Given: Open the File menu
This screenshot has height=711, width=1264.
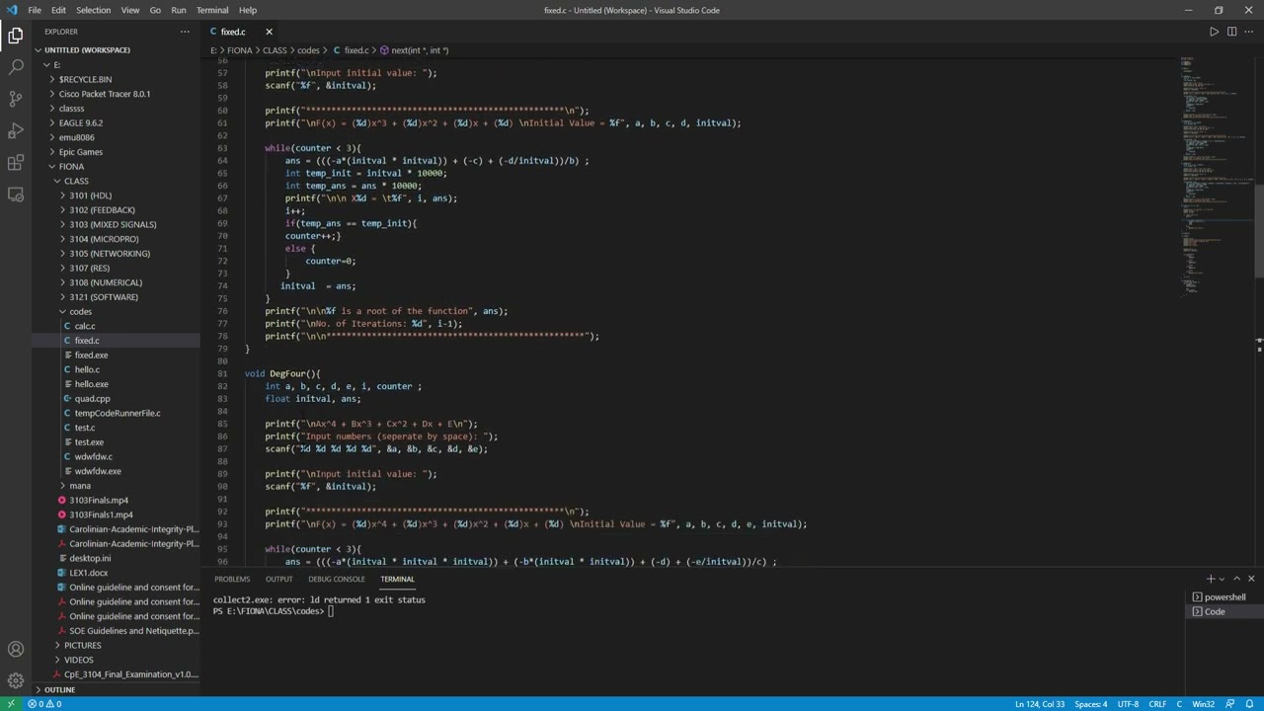Looking at the screenshot, I should click(35, 10).
